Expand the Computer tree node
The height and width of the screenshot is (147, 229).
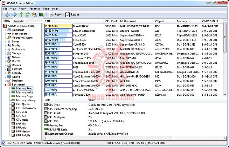(x=5, y=30)
